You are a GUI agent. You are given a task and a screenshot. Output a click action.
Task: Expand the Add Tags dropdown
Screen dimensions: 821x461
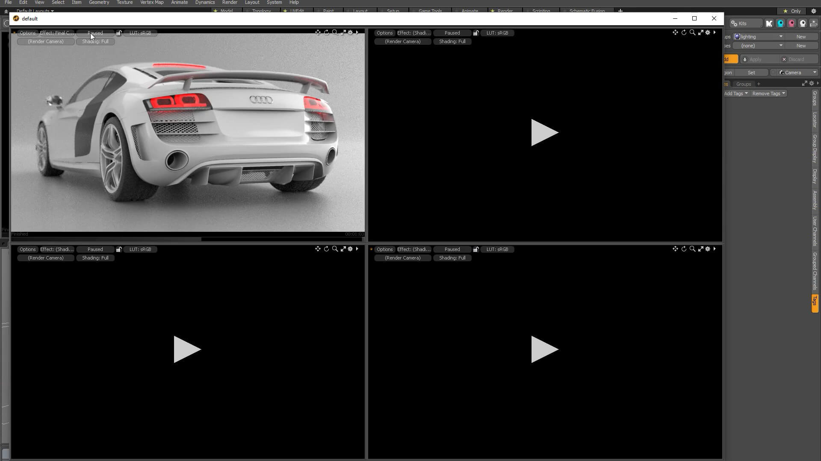(736, 93)
